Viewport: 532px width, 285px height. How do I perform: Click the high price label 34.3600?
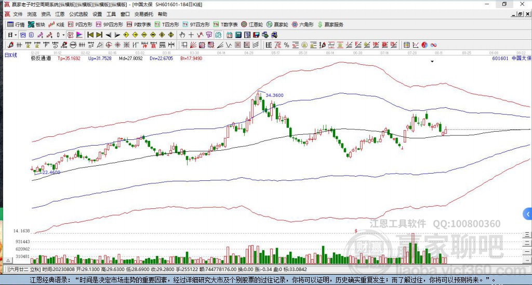[274, 95]
